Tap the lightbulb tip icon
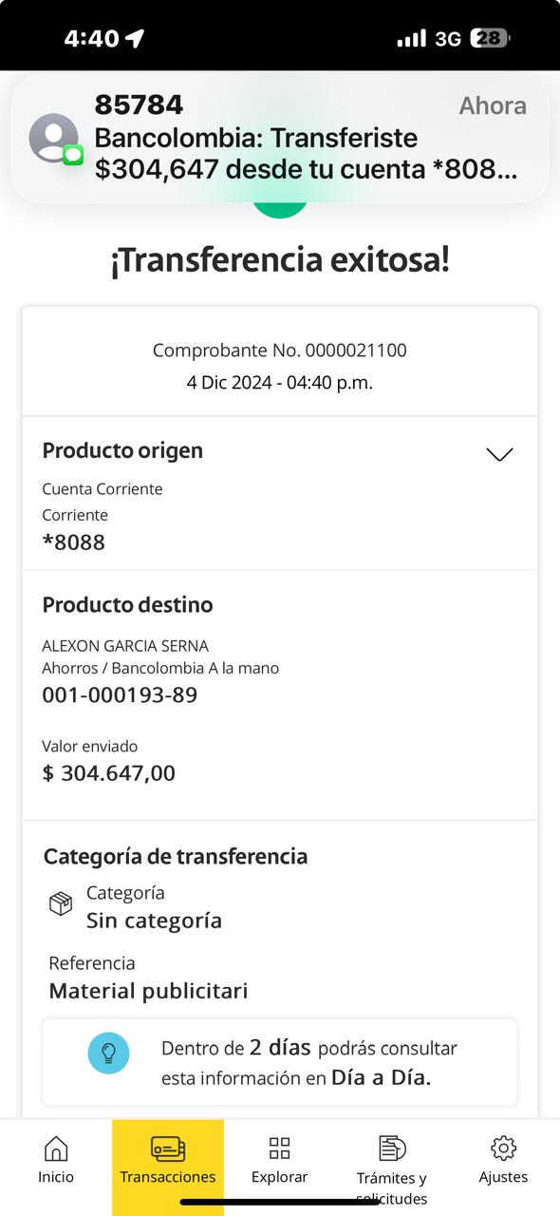Image resolution: width=560 pixels, height=1216 pixels. 108,1054
